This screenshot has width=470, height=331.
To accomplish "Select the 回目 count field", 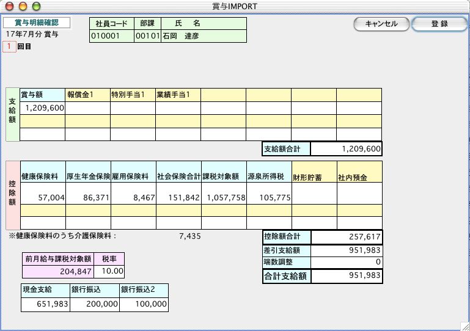I will [9, 46].
